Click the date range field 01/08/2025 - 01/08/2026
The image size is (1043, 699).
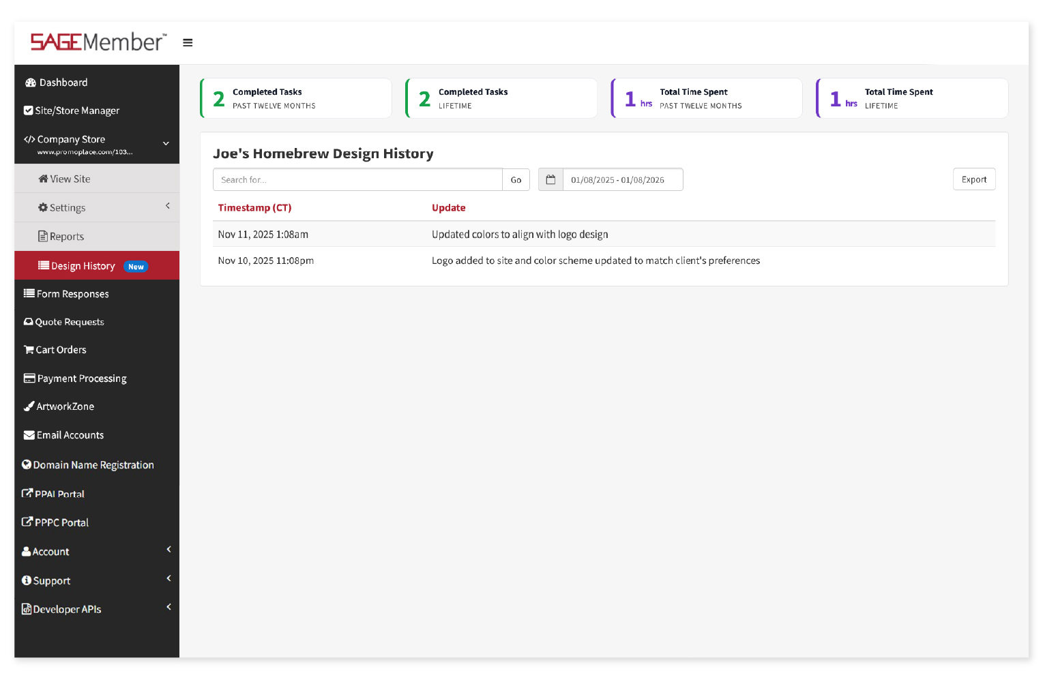pos(623,180)
